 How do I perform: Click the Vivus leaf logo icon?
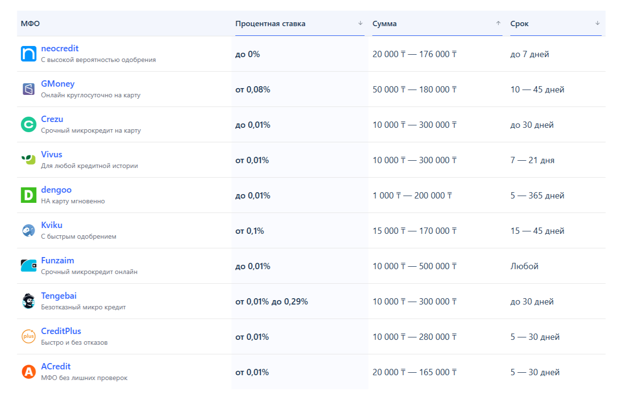[29, 160]
